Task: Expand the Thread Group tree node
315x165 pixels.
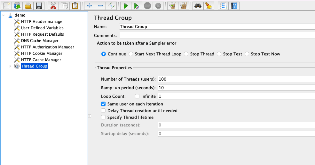Action: (x=10, y=66)
